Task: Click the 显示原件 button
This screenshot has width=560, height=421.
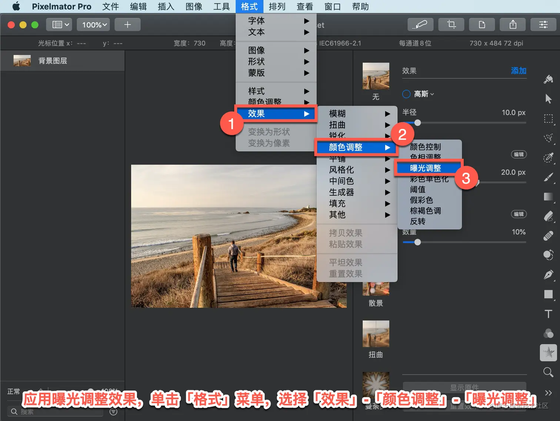Action: click(x=464, y=388)
